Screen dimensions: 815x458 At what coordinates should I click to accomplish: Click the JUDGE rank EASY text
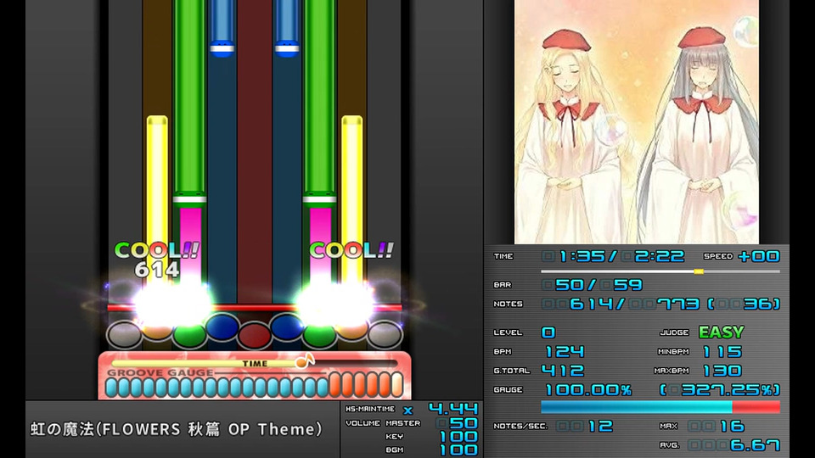tap(722, 332)
